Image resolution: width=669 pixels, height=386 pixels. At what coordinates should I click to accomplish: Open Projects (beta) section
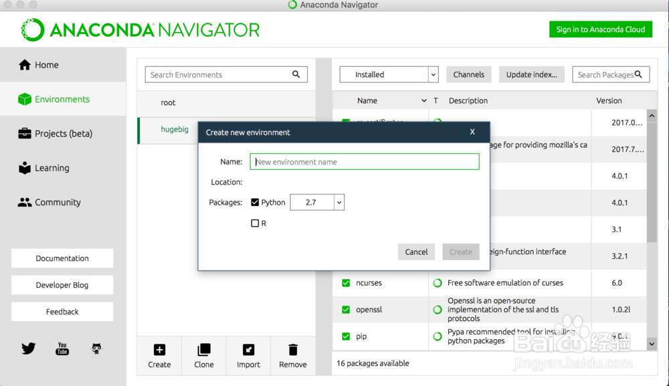pyautogui.click(x=63, y=134)
